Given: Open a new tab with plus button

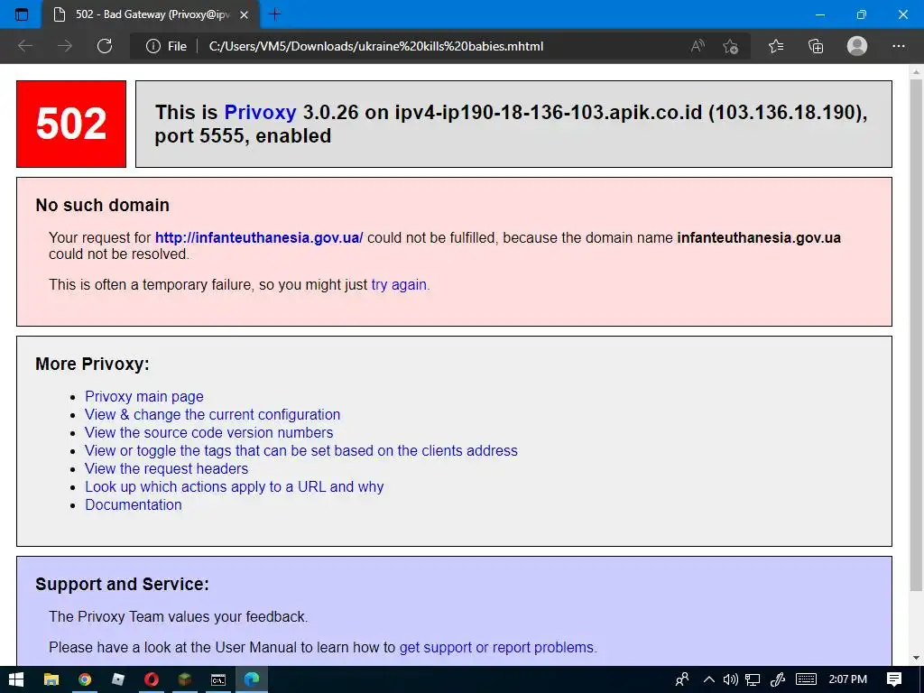Looking at the screenshot, I should coord(274,14).
